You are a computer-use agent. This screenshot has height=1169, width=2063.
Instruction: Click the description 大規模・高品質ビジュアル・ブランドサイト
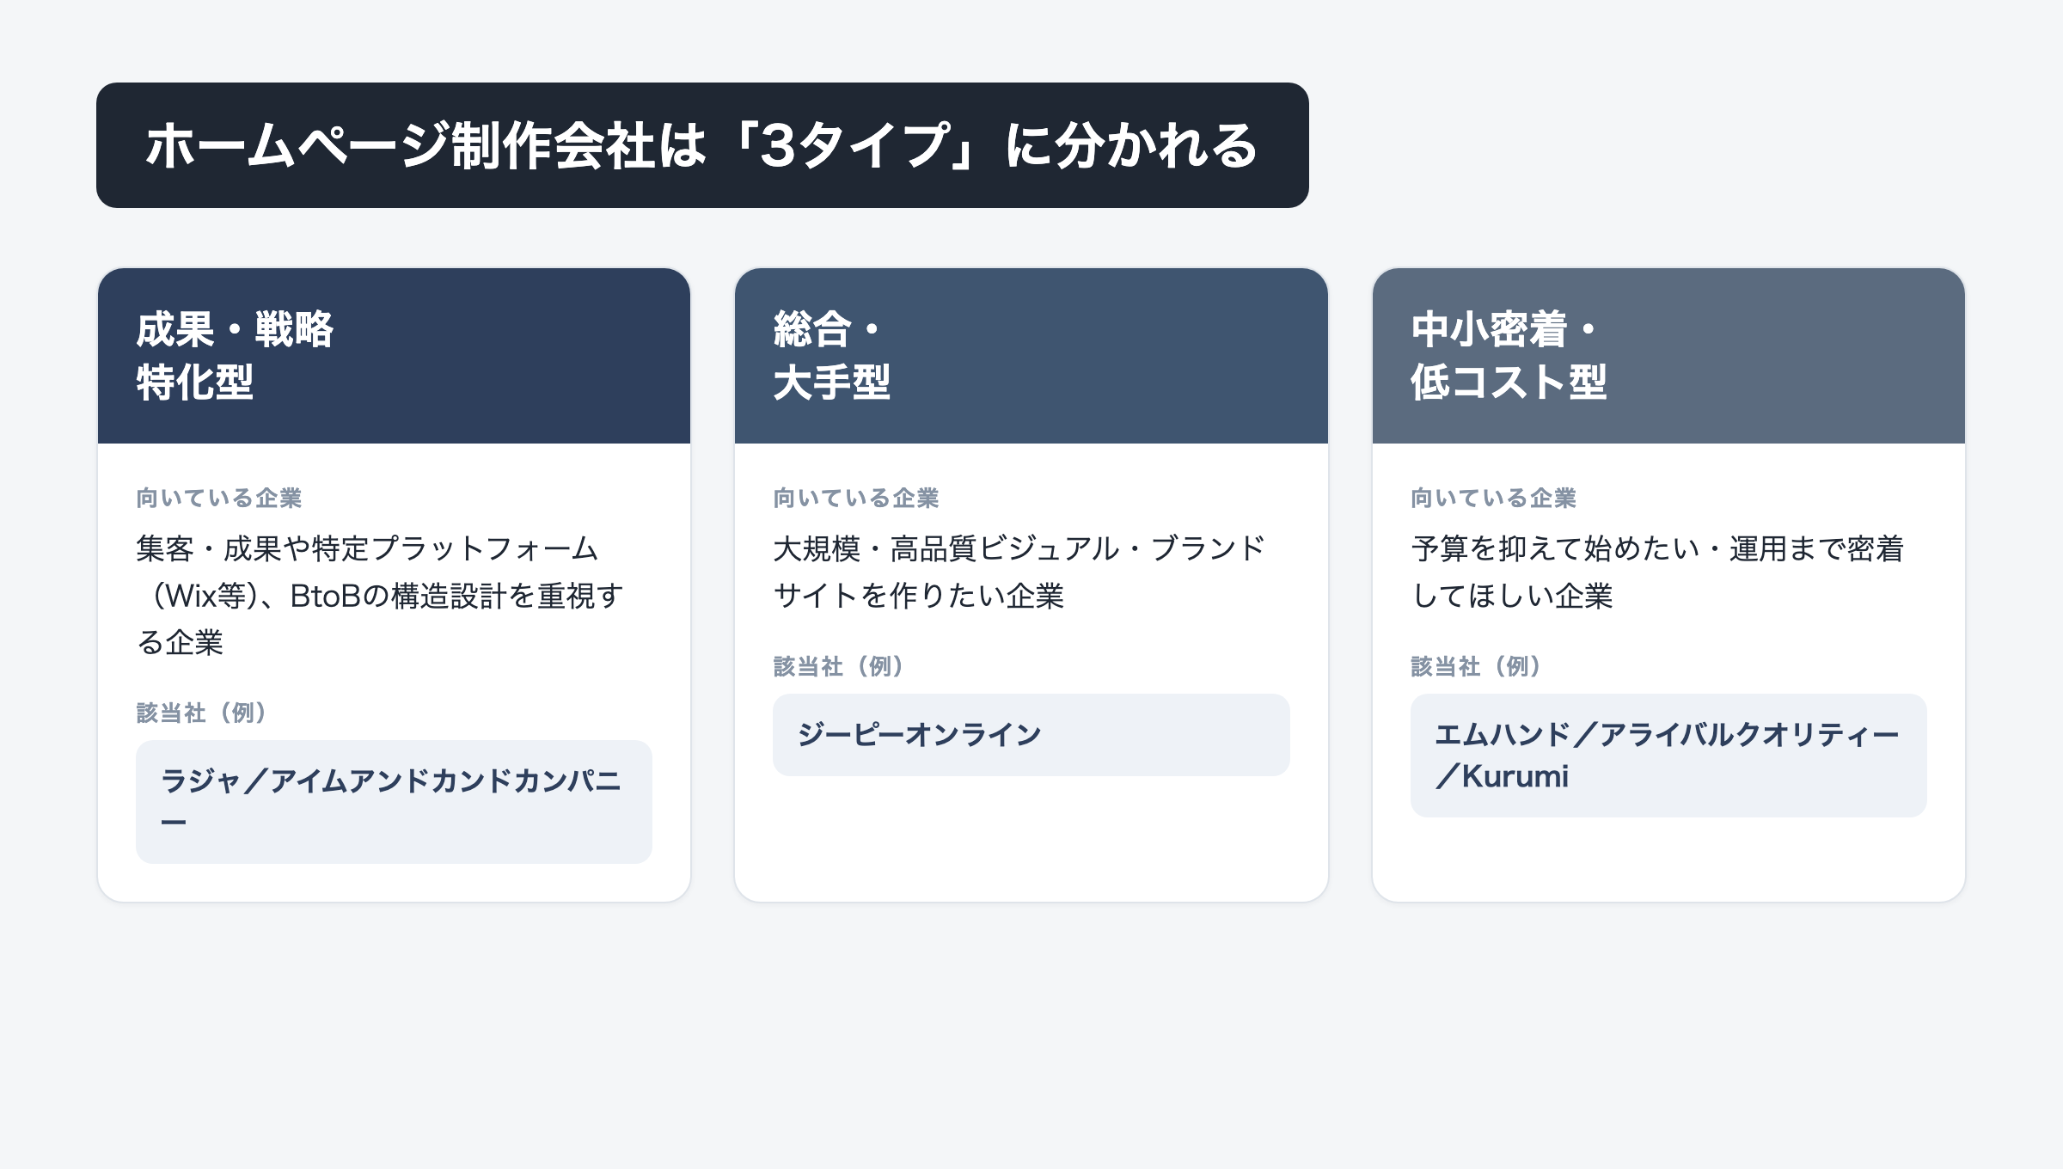1019,572
